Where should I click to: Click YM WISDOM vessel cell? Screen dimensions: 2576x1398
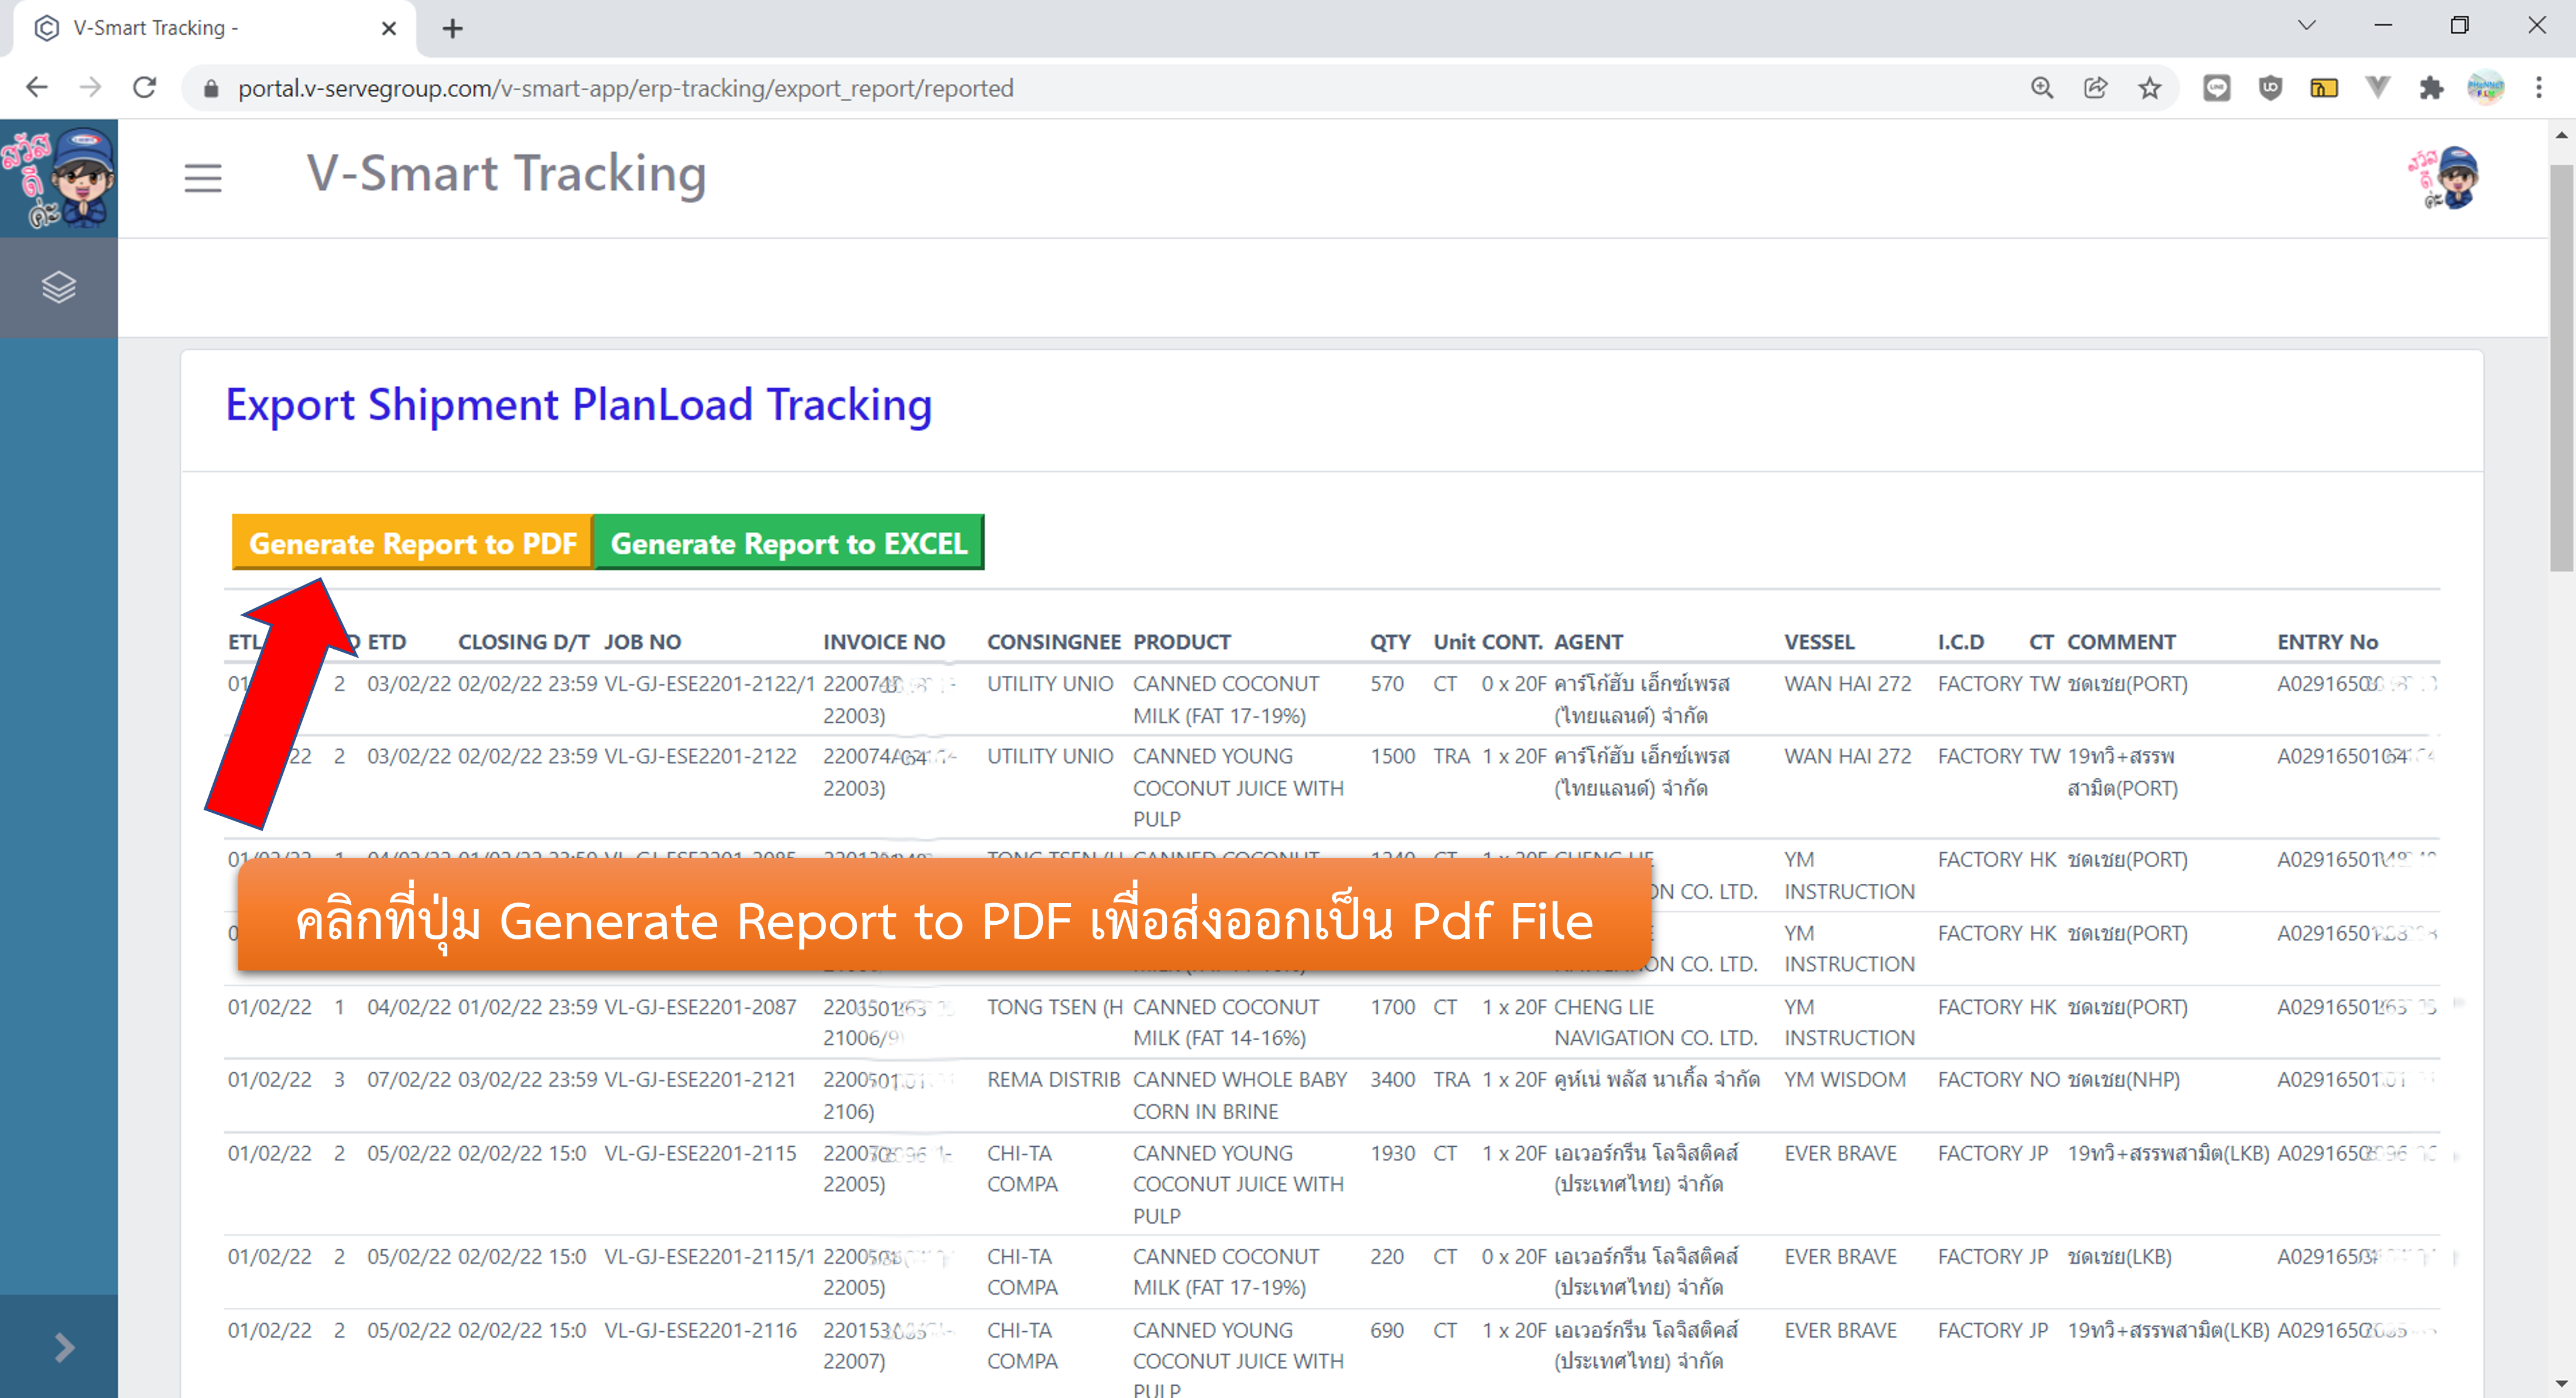coord(1845,1080)
